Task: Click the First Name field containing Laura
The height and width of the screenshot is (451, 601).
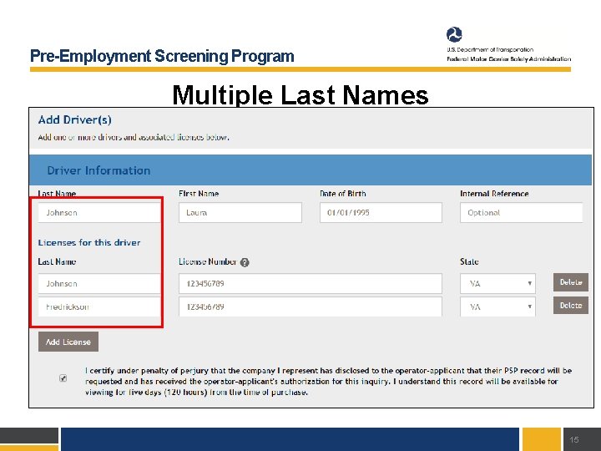Action: click(x=240, y=212)
